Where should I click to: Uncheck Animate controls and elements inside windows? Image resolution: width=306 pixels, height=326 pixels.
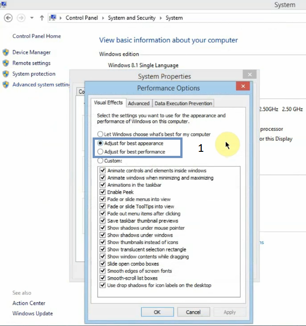tap(102, 171)
